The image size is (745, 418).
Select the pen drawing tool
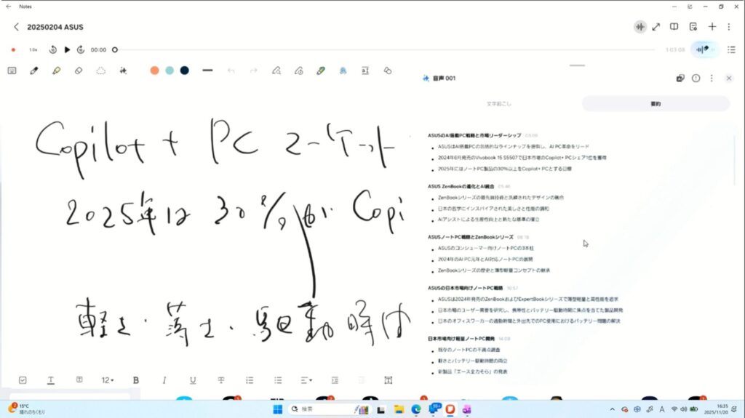33,71
